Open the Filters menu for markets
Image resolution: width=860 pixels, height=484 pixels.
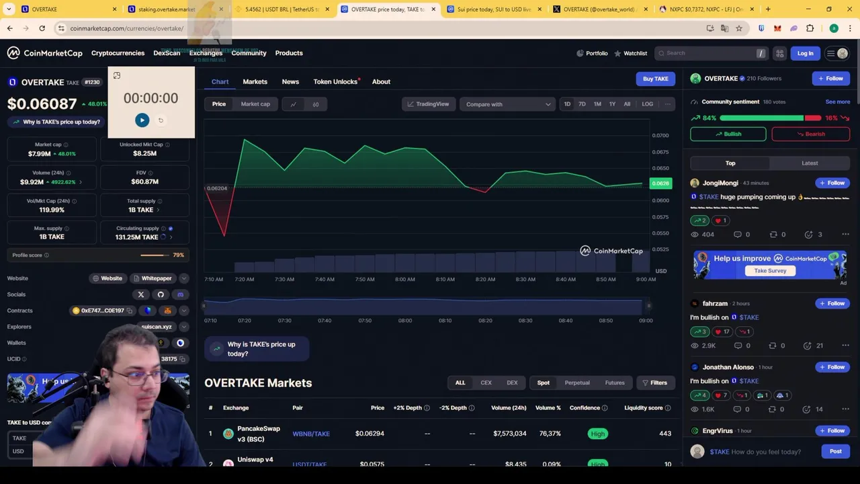[654, 383]
